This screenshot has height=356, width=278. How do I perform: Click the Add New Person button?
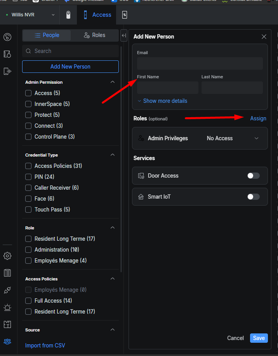point(70,67)
